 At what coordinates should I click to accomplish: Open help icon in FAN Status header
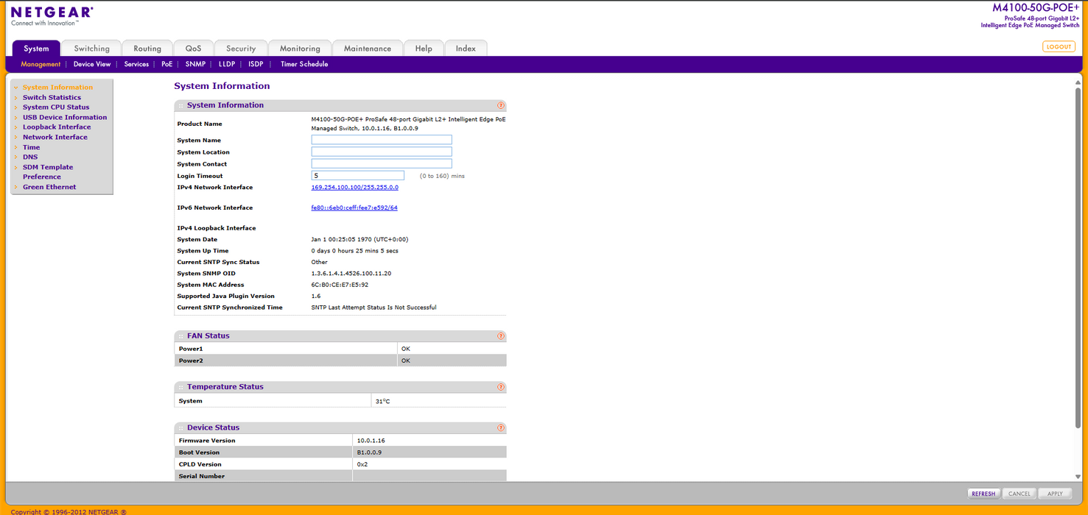(x=501, y=335)
